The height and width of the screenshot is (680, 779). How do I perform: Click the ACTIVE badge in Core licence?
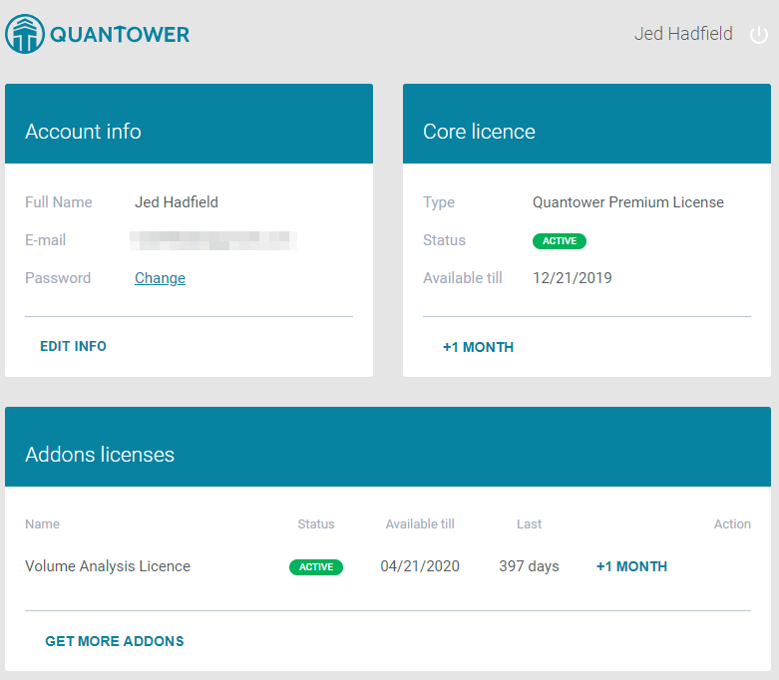[x=559, y=240]
